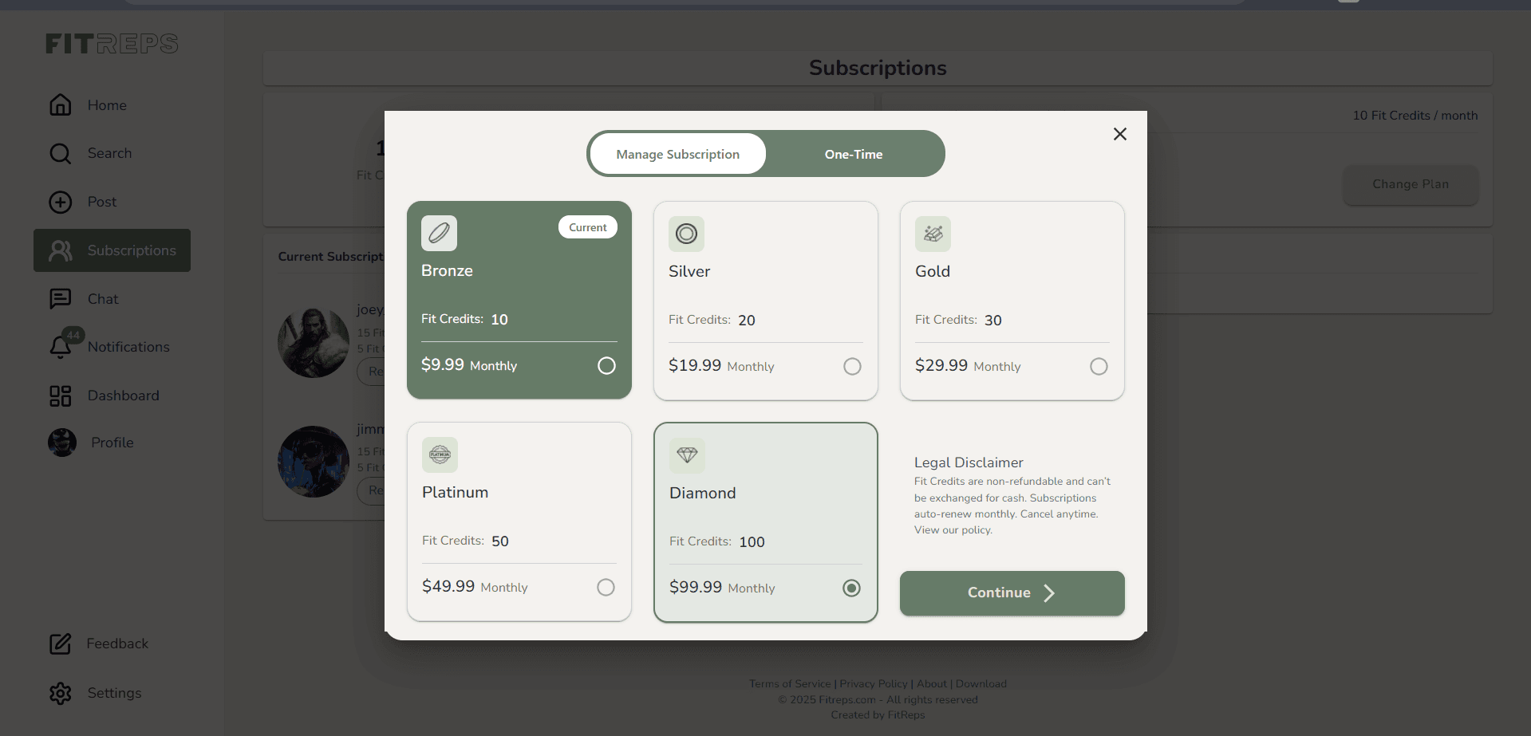Switch to the Manage Subscription tab
1531x736 pixels.
(x=677, y=154)
